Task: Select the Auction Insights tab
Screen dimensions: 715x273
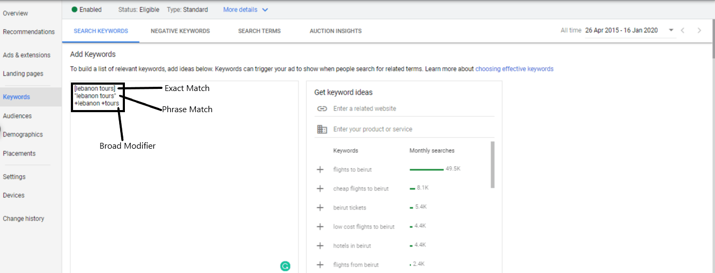Action: pos(336,31)
